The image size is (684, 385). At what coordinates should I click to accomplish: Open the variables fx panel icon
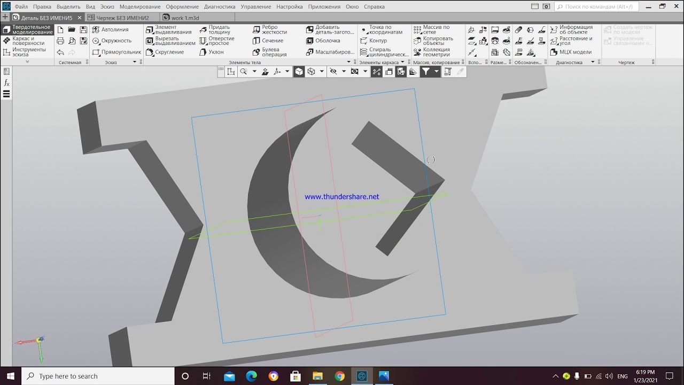(6, 83)
